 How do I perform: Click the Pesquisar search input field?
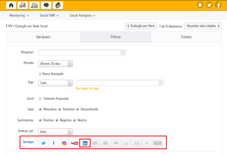[x=80, y=53]
